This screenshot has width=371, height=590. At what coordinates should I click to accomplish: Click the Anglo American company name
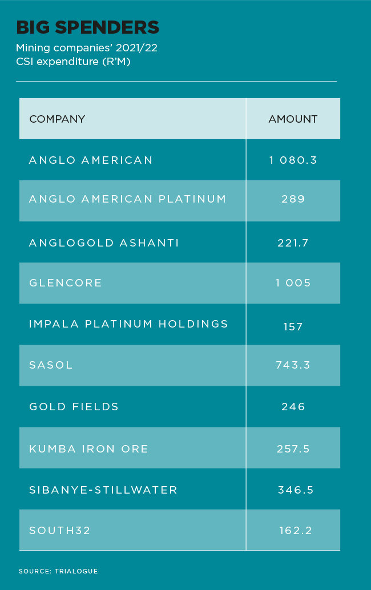pos(91,160)
